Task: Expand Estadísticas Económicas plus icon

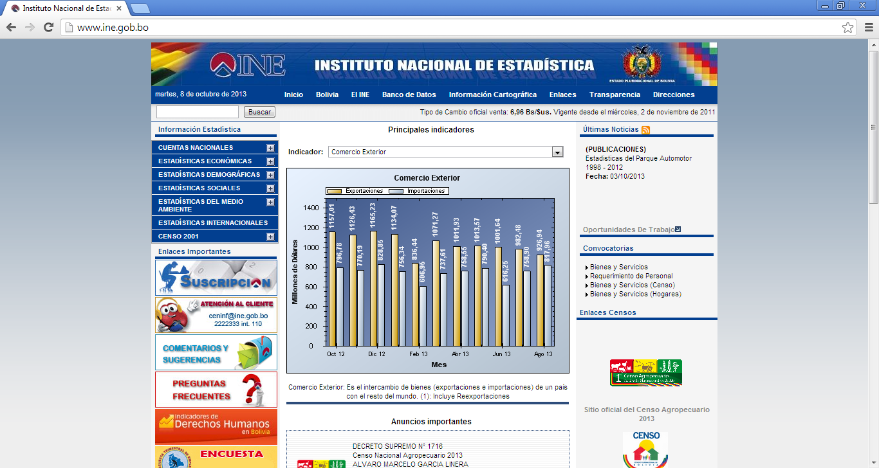Action: [x=270, y=161]
